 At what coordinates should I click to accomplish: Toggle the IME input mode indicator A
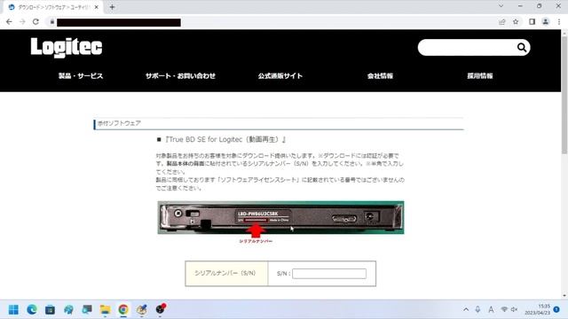tap(491, 309)
